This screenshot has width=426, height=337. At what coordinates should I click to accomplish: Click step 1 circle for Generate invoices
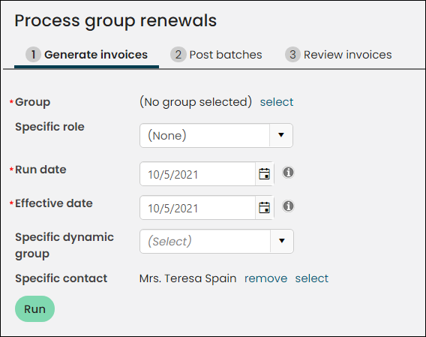pyautogui.click(x=33, y=54)
